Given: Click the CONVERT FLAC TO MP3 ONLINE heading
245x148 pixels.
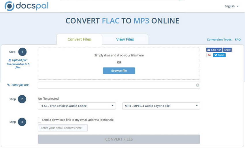Looking at the screenshot, I should click(122, 21).
